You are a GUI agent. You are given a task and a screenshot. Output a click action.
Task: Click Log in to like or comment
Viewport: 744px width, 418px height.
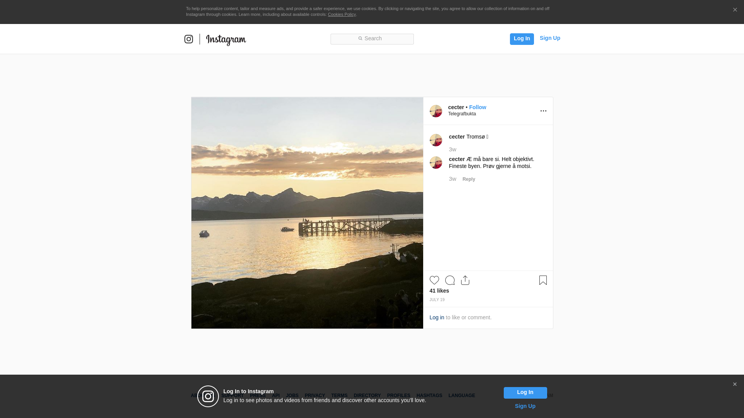click(x=437, y=317)
